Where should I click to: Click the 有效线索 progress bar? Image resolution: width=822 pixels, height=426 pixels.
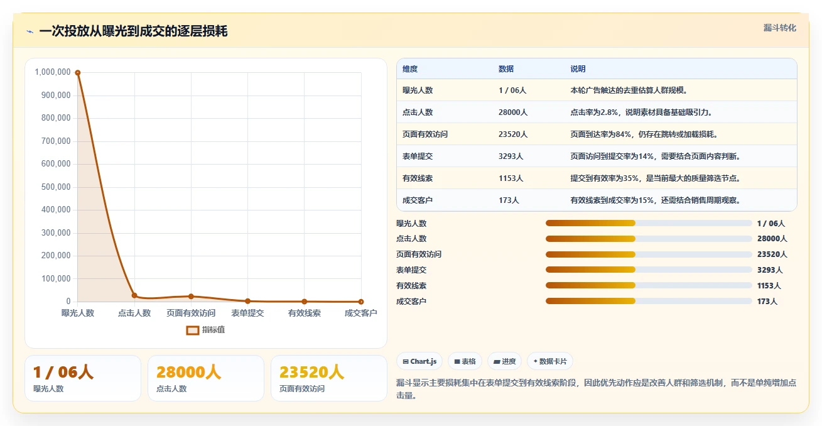pos(649,286)
